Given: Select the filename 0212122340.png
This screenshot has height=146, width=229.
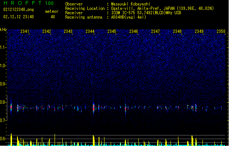Looking at the screenshot, I should [19, 9].
